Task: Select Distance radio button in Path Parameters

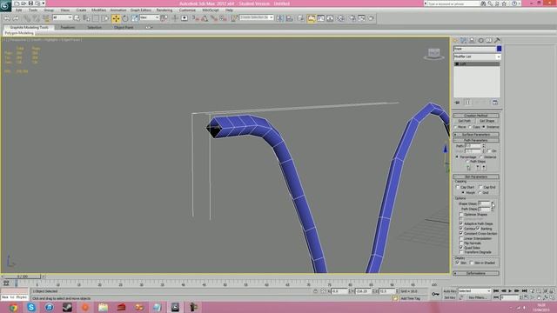Action: [x=481, y=156]
